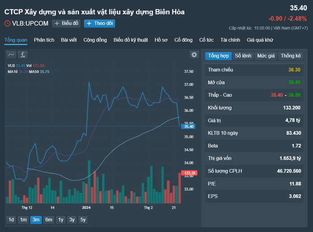
Task: Click the 37.50 price axis label
Action: point(189,71)
